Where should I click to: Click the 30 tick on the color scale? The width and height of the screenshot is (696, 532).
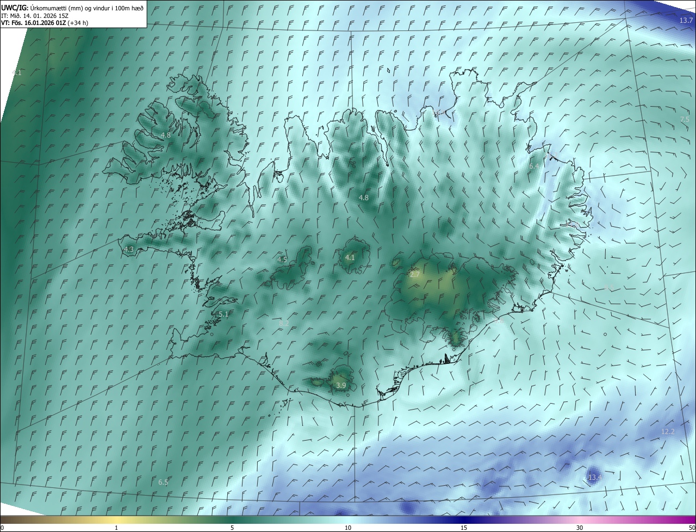[580, 528]
